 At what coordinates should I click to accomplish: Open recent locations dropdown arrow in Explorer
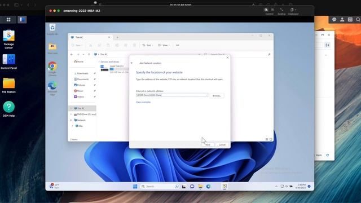(83, 55)
